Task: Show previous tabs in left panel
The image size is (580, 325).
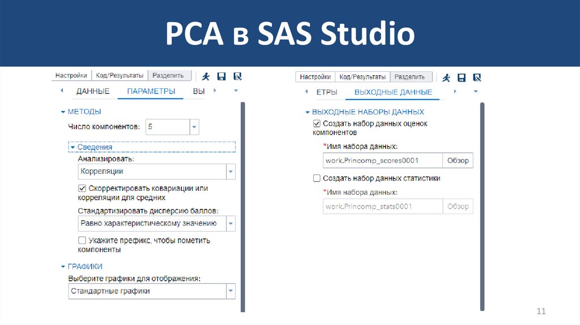Action: 62,91
